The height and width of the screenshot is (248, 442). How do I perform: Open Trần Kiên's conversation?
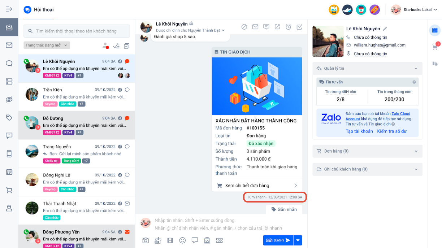(x=77, y=97)
